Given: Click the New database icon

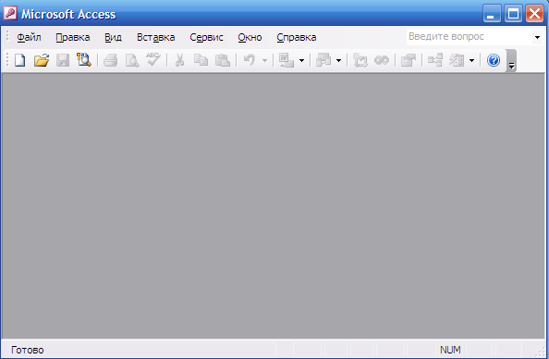Looking at the screenshot, I should tap(20, 60).
